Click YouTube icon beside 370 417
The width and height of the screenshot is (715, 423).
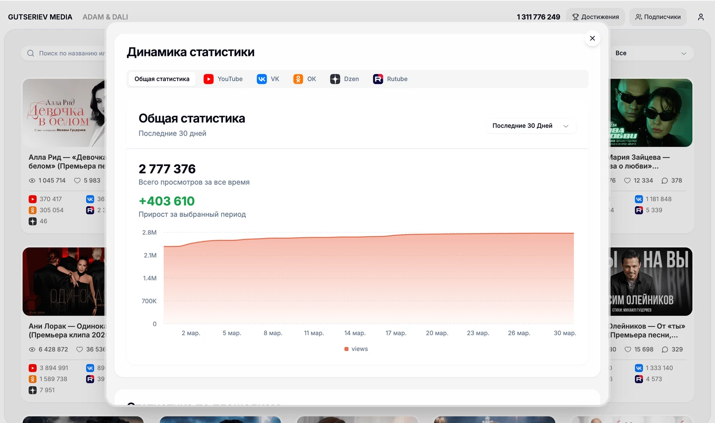[x=33, y=199]
